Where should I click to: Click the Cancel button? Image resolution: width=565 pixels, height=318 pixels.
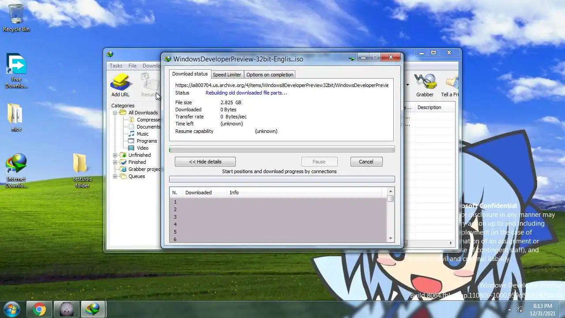[x=366, y=162]
